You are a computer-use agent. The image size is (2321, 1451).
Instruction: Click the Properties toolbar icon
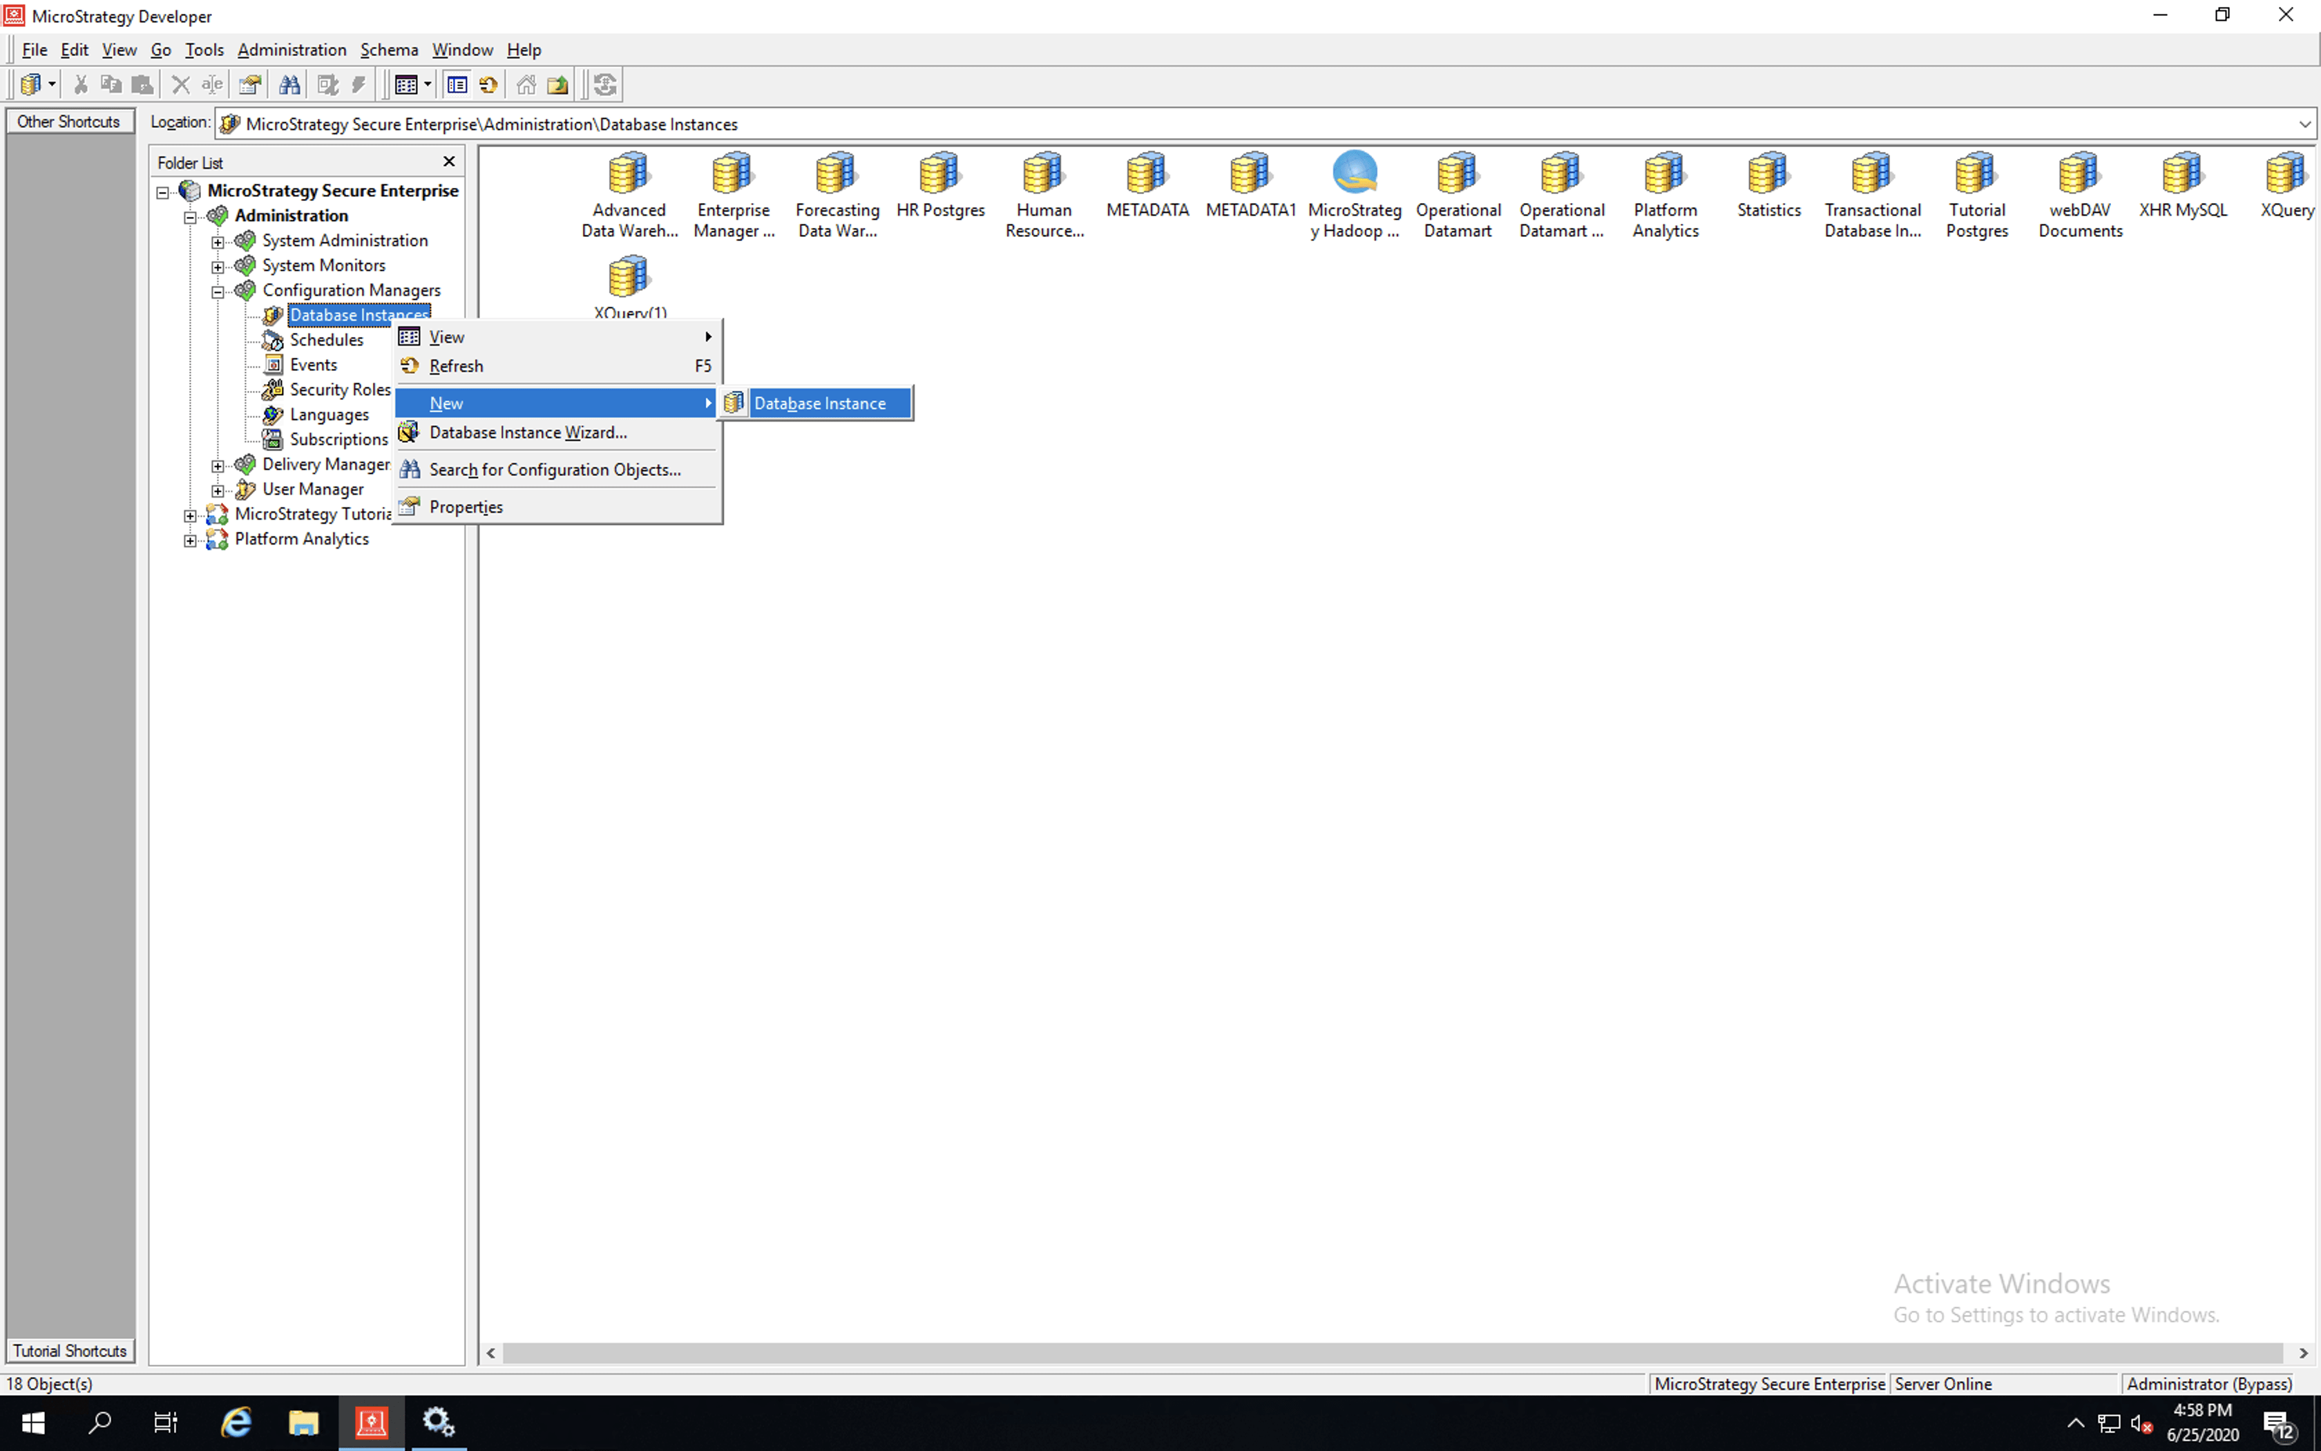point(250,86)
